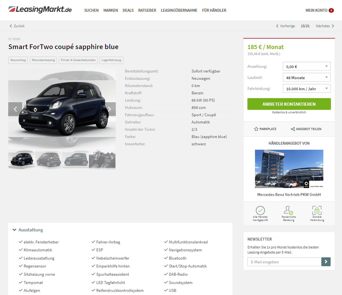Screen dimensions: 342x295
Task: Click the Parkplatz star icon
Action: [256, 129]
